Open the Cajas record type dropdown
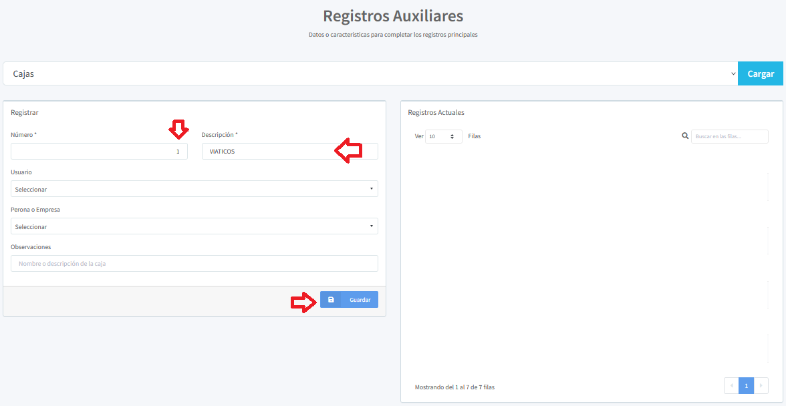Screen dimensions: 786x406 point(370,73)
